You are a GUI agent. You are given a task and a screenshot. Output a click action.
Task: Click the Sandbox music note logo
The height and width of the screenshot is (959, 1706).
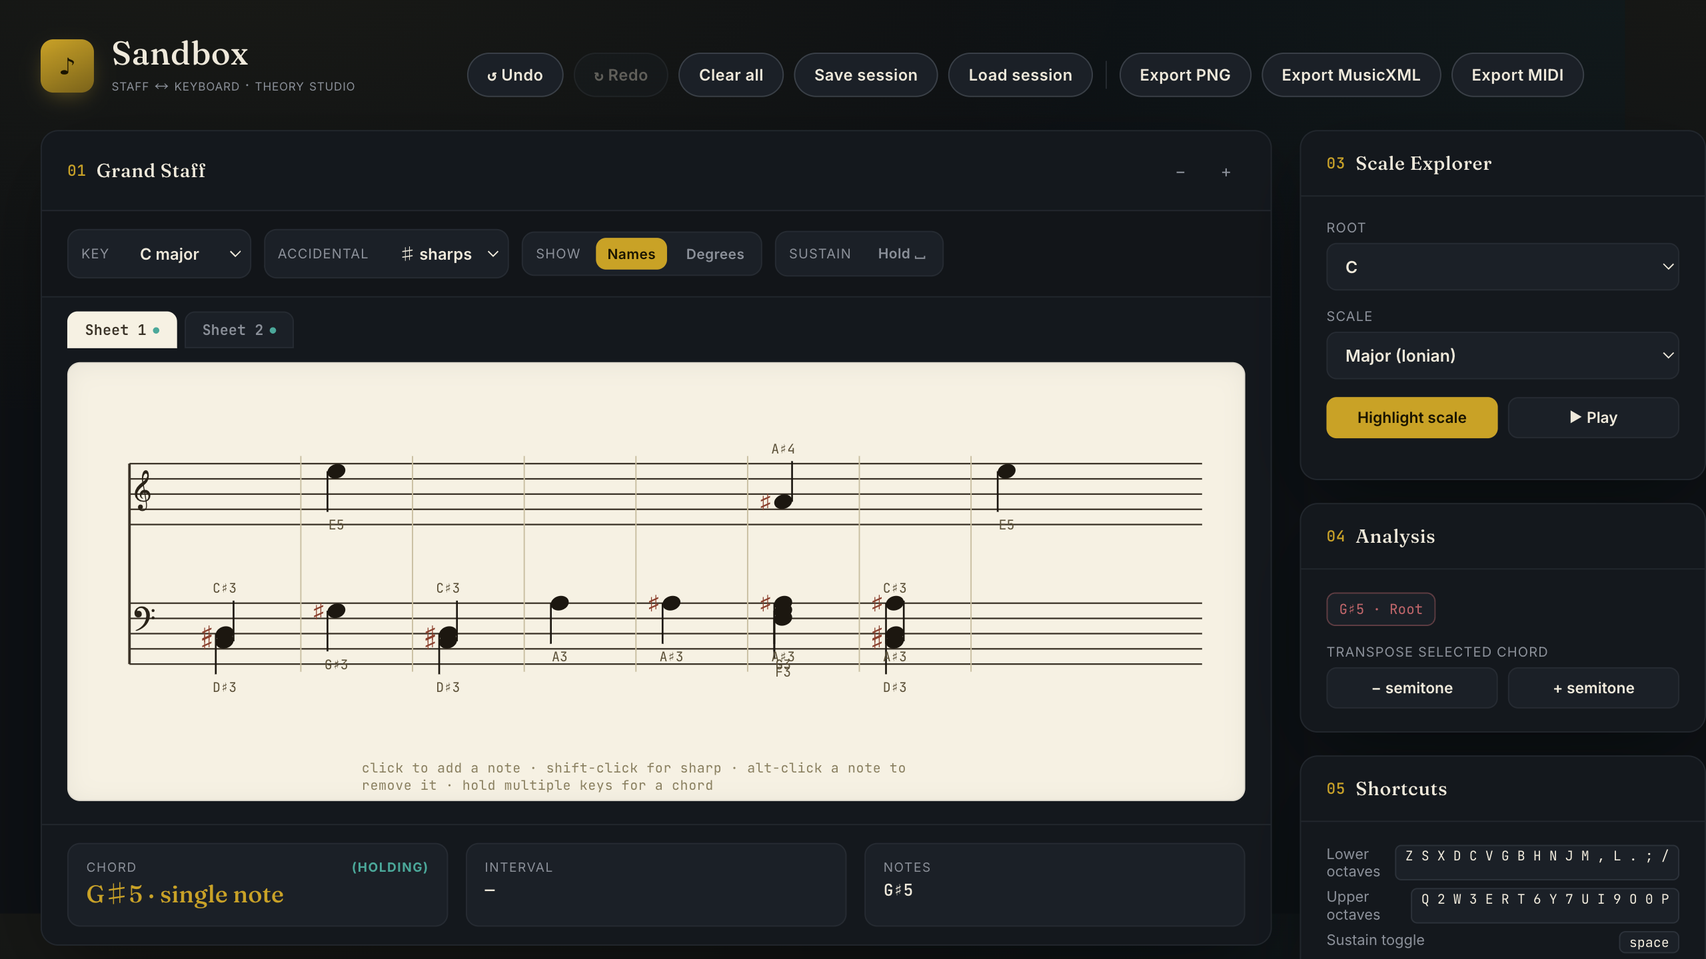click(x=67, y=66)
